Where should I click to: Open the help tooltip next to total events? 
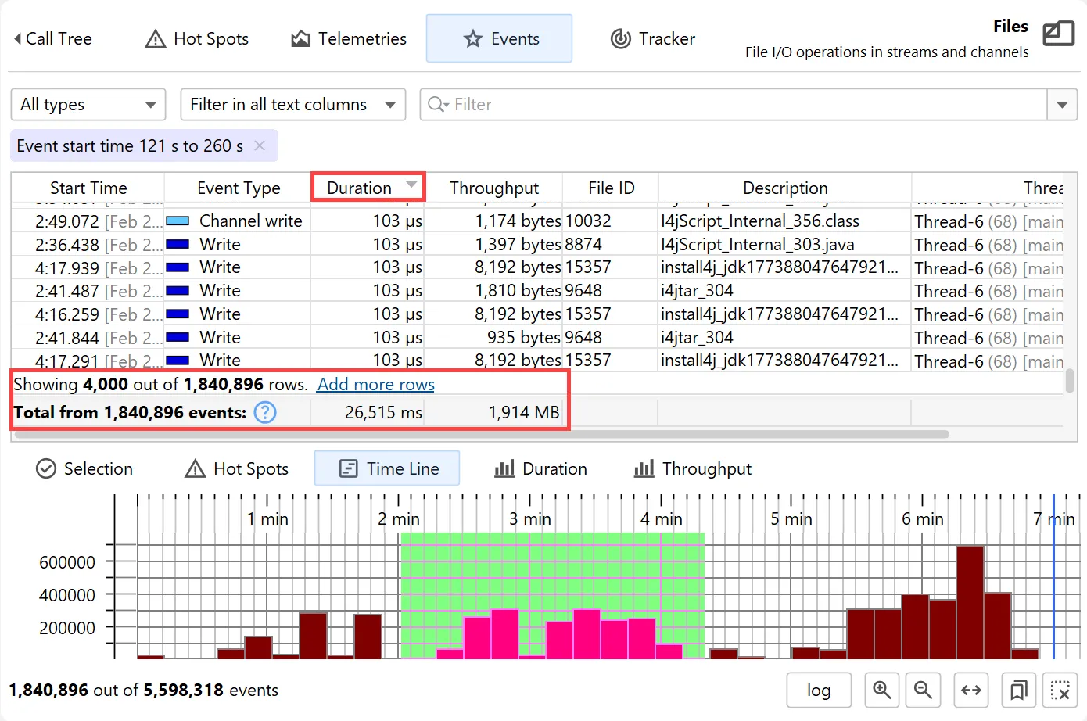tap(264, 412)
